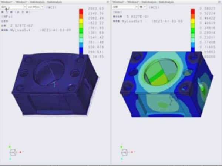Click the red swatch in stress legend
The width and height of the screenshot is (222, 166).
[81, 11]
